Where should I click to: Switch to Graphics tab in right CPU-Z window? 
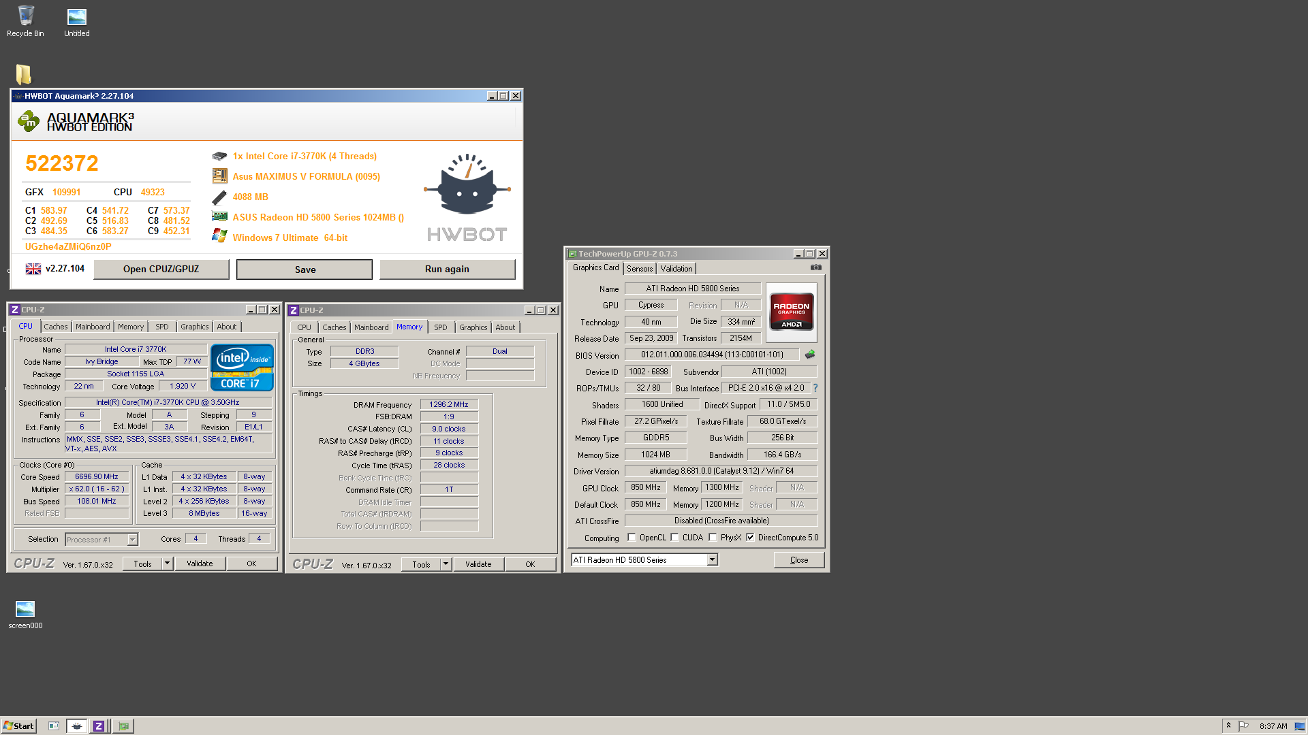tap(473, 327)
